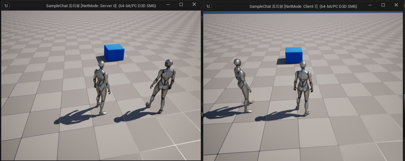The width and height of the screenshot is (405, 161).
Task: Maximize the Server 0 preview window
Action: pyautogui.click(x=181, y=5)
